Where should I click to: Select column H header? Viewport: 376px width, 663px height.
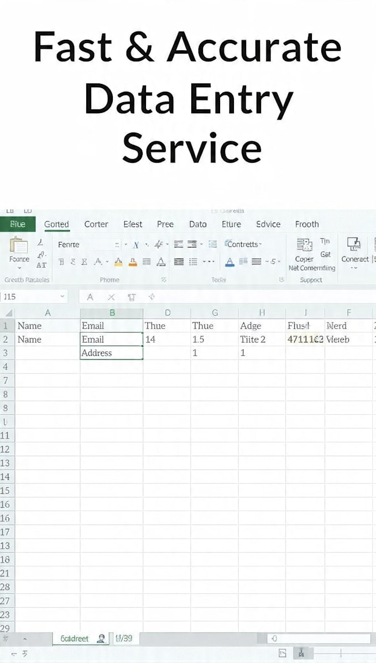[x=262, y=313]
